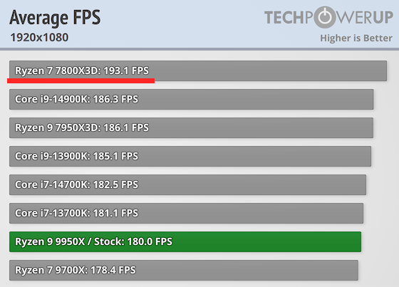399x287 pixels.
Task: Click the Higher is Better label
Action: 356,38
